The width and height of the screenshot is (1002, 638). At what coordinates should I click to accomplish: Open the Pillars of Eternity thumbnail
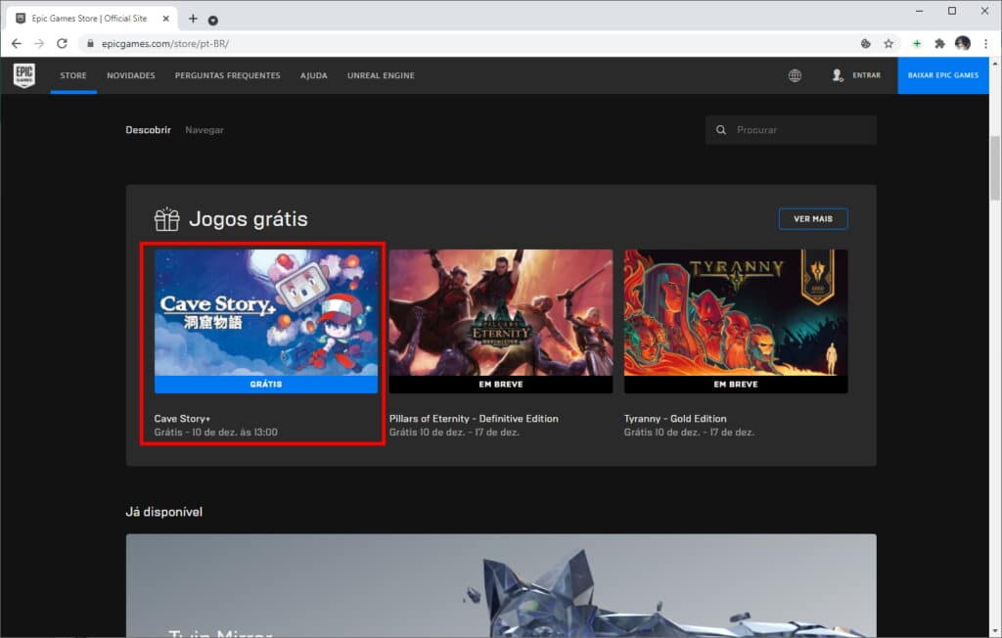[501, 312]
